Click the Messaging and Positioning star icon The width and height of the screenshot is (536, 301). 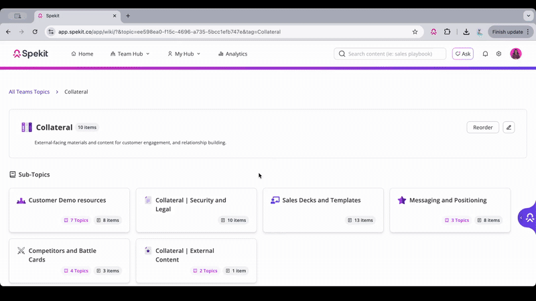402,200
